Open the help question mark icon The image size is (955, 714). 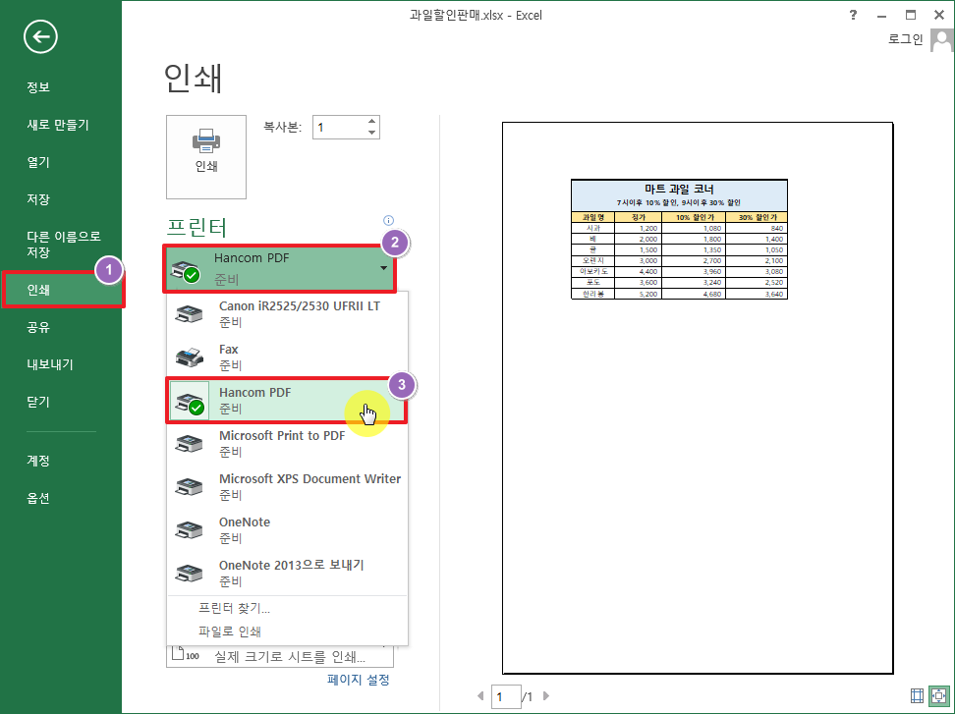pyautogui.click(x=853, y=15)
